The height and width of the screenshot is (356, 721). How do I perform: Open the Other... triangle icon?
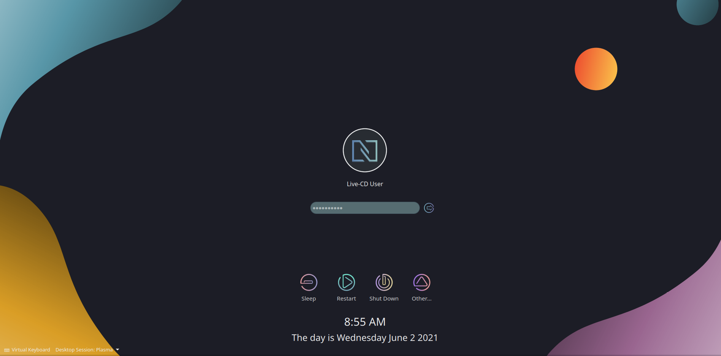(x=421, y=282)
